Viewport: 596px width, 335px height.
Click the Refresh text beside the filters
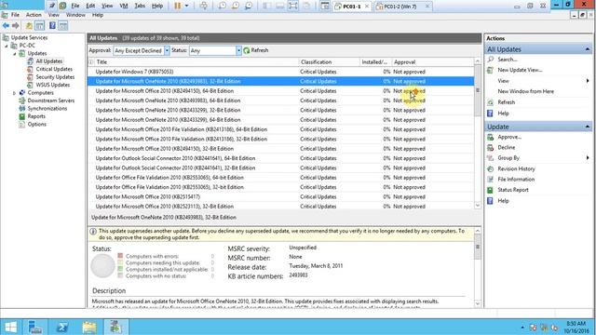tap(260, 50)
